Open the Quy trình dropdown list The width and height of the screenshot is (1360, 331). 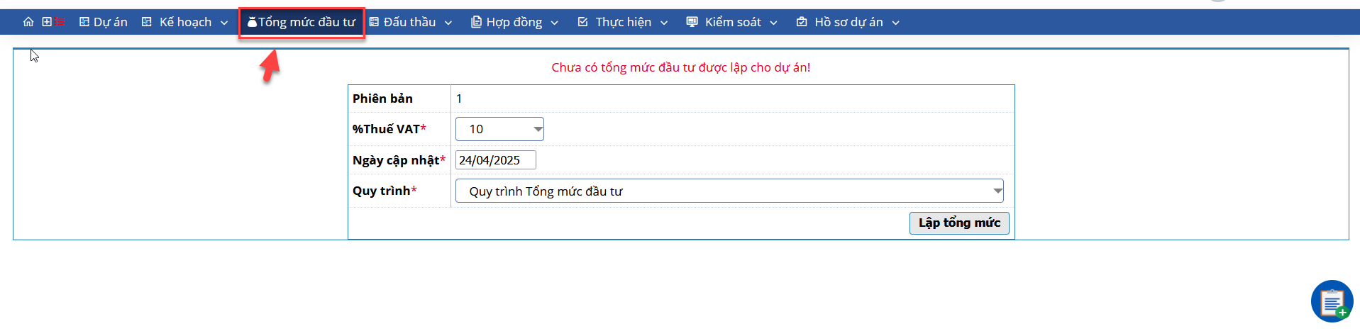tap(729, 191)
